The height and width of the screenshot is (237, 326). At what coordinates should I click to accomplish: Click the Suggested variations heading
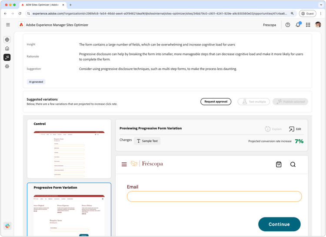42,99
